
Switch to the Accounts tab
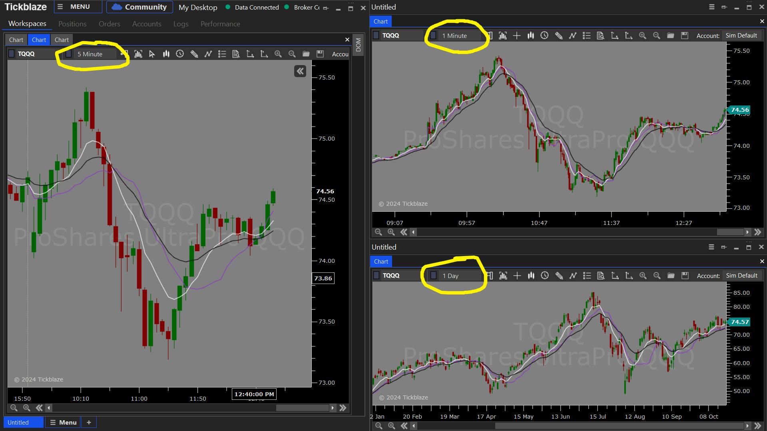point(147,24)
